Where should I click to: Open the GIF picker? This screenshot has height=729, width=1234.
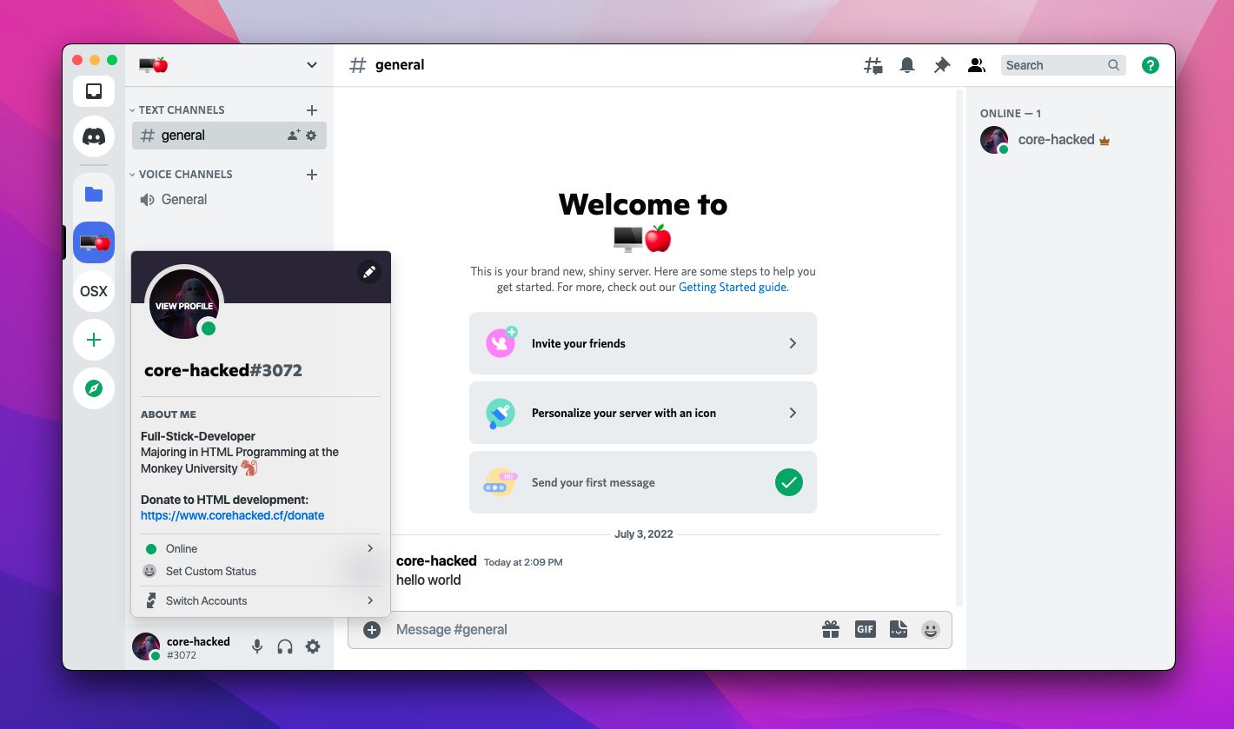865,629
